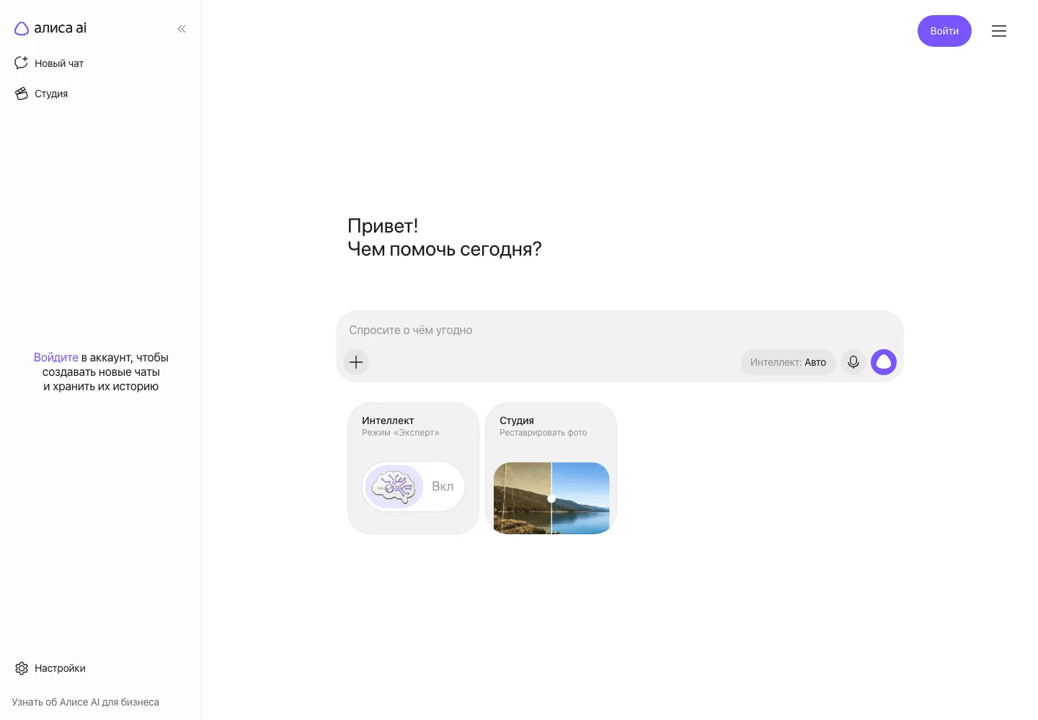Click the new chat bubble icon
The width and height of the screenshot is (1038, 720).
[x=22, y=63]
